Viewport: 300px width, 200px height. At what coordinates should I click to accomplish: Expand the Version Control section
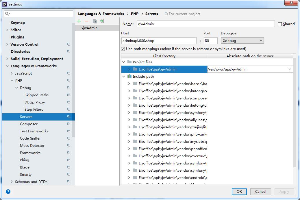click(x=7, y=45)
